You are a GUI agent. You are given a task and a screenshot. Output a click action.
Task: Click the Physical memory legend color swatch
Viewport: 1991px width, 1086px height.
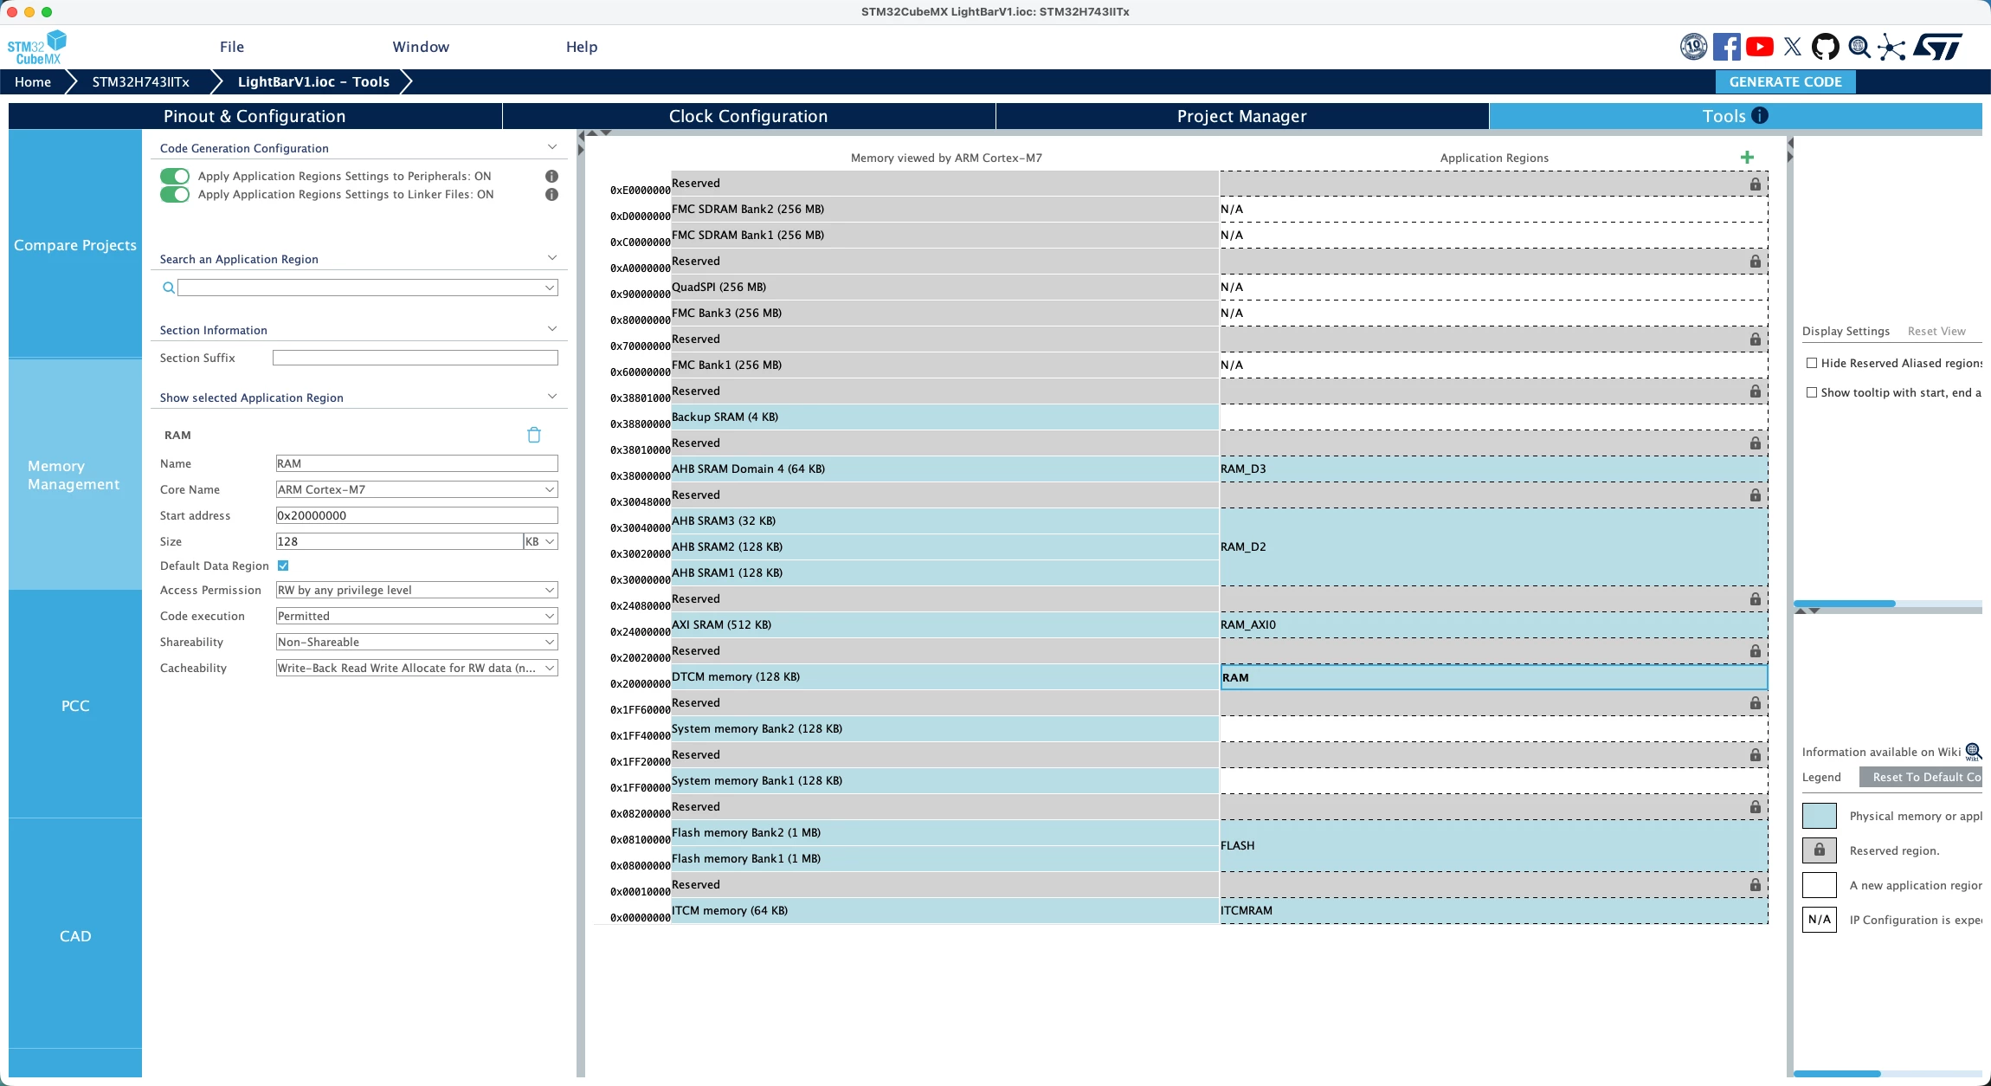[1820, 816]
